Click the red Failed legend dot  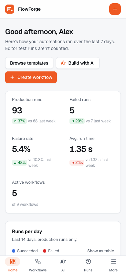[45, 251]
